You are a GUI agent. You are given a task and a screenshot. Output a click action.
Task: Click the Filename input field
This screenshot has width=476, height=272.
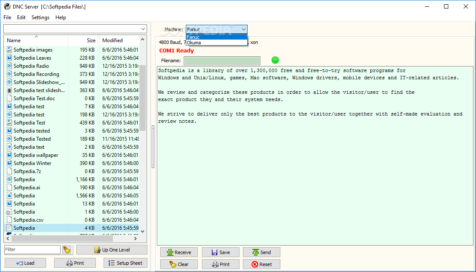coord(222,61)
